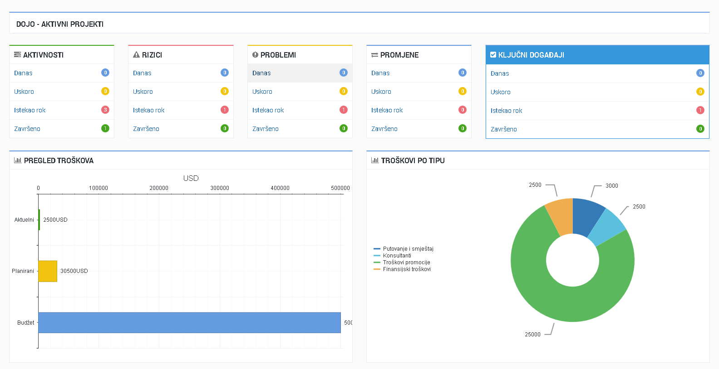The image size is (719, 369).
Task: Open Istekao rok under Aktivnosti
Action: [30, 110]
